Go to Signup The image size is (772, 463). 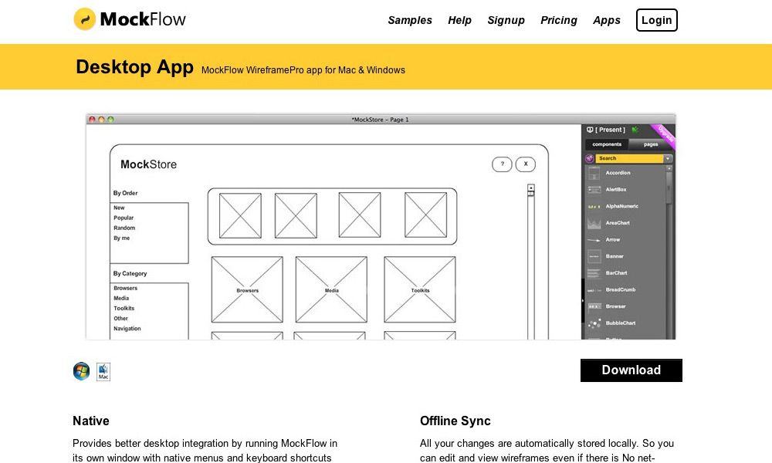click(x=506, y=20)
